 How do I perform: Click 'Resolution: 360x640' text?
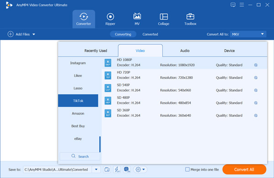click(175, 115)
